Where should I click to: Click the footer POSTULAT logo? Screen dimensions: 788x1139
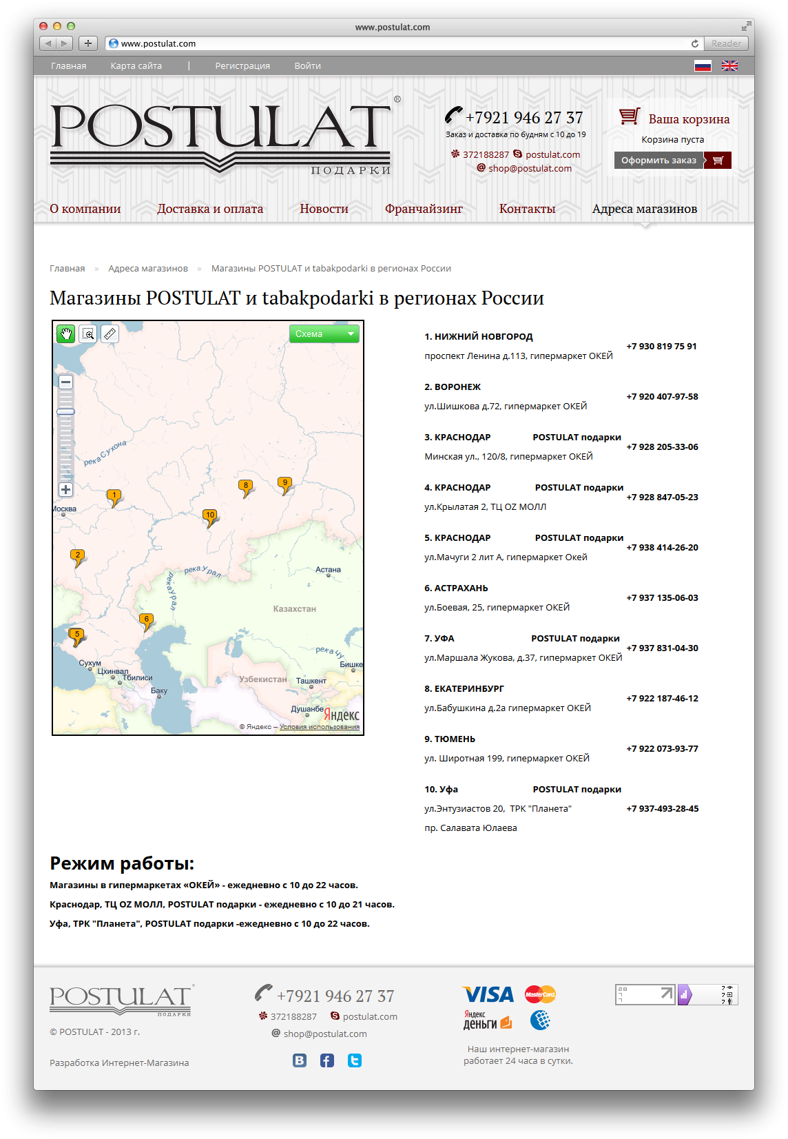(x=122, y=1000)
